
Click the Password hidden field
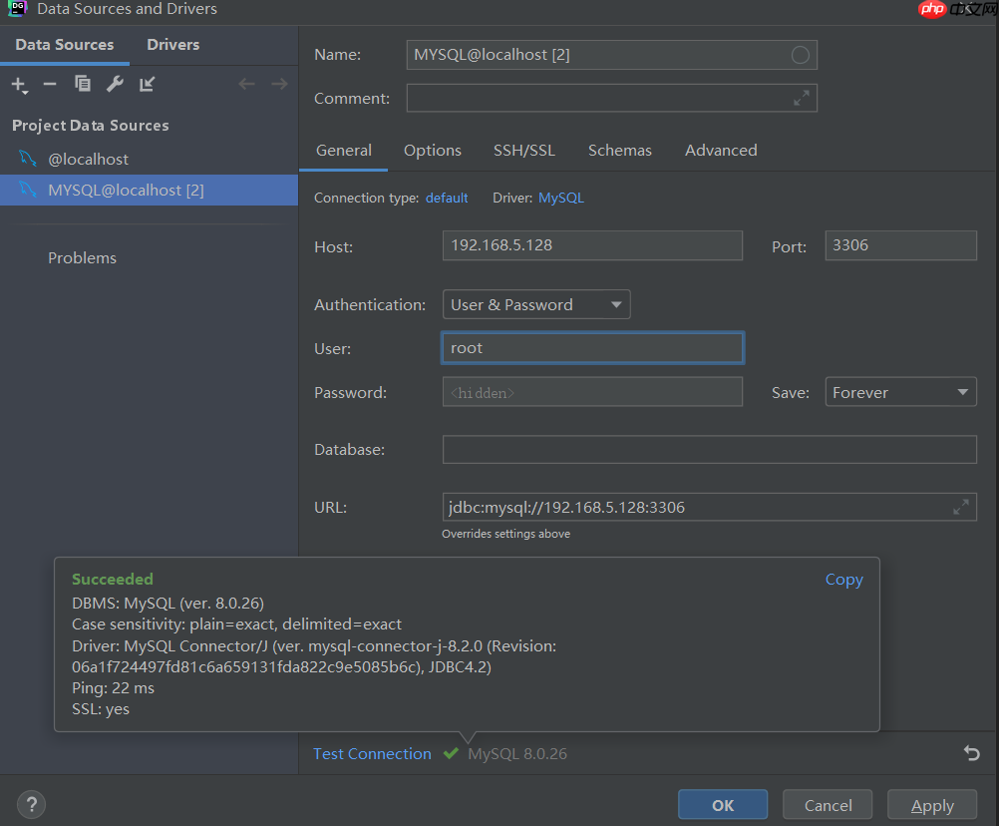click(x=592, y=392)
